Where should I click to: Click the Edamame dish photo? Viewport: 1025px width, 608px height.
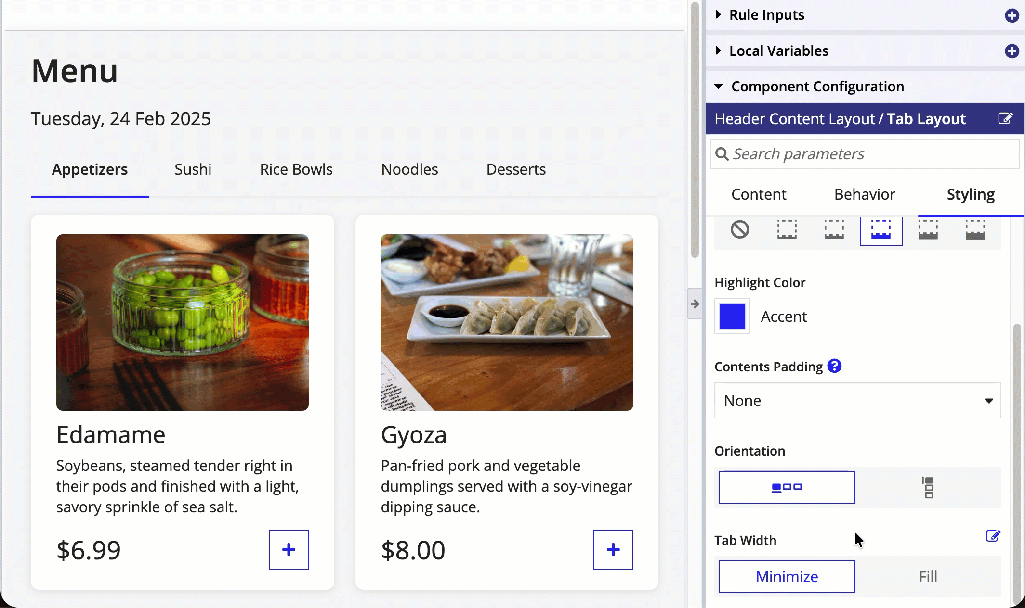[x=183, y=322]
